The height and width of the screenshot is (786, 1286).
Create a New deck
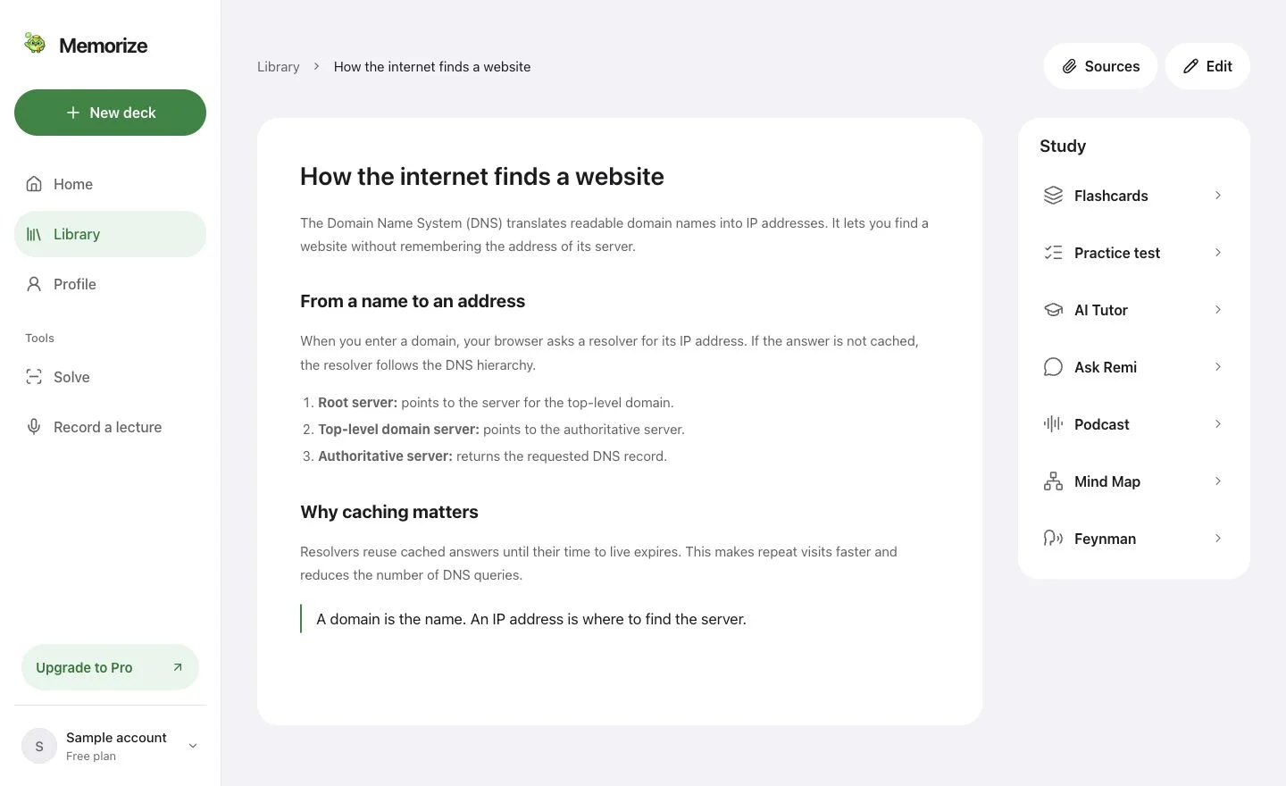click(x=110, y=113)
